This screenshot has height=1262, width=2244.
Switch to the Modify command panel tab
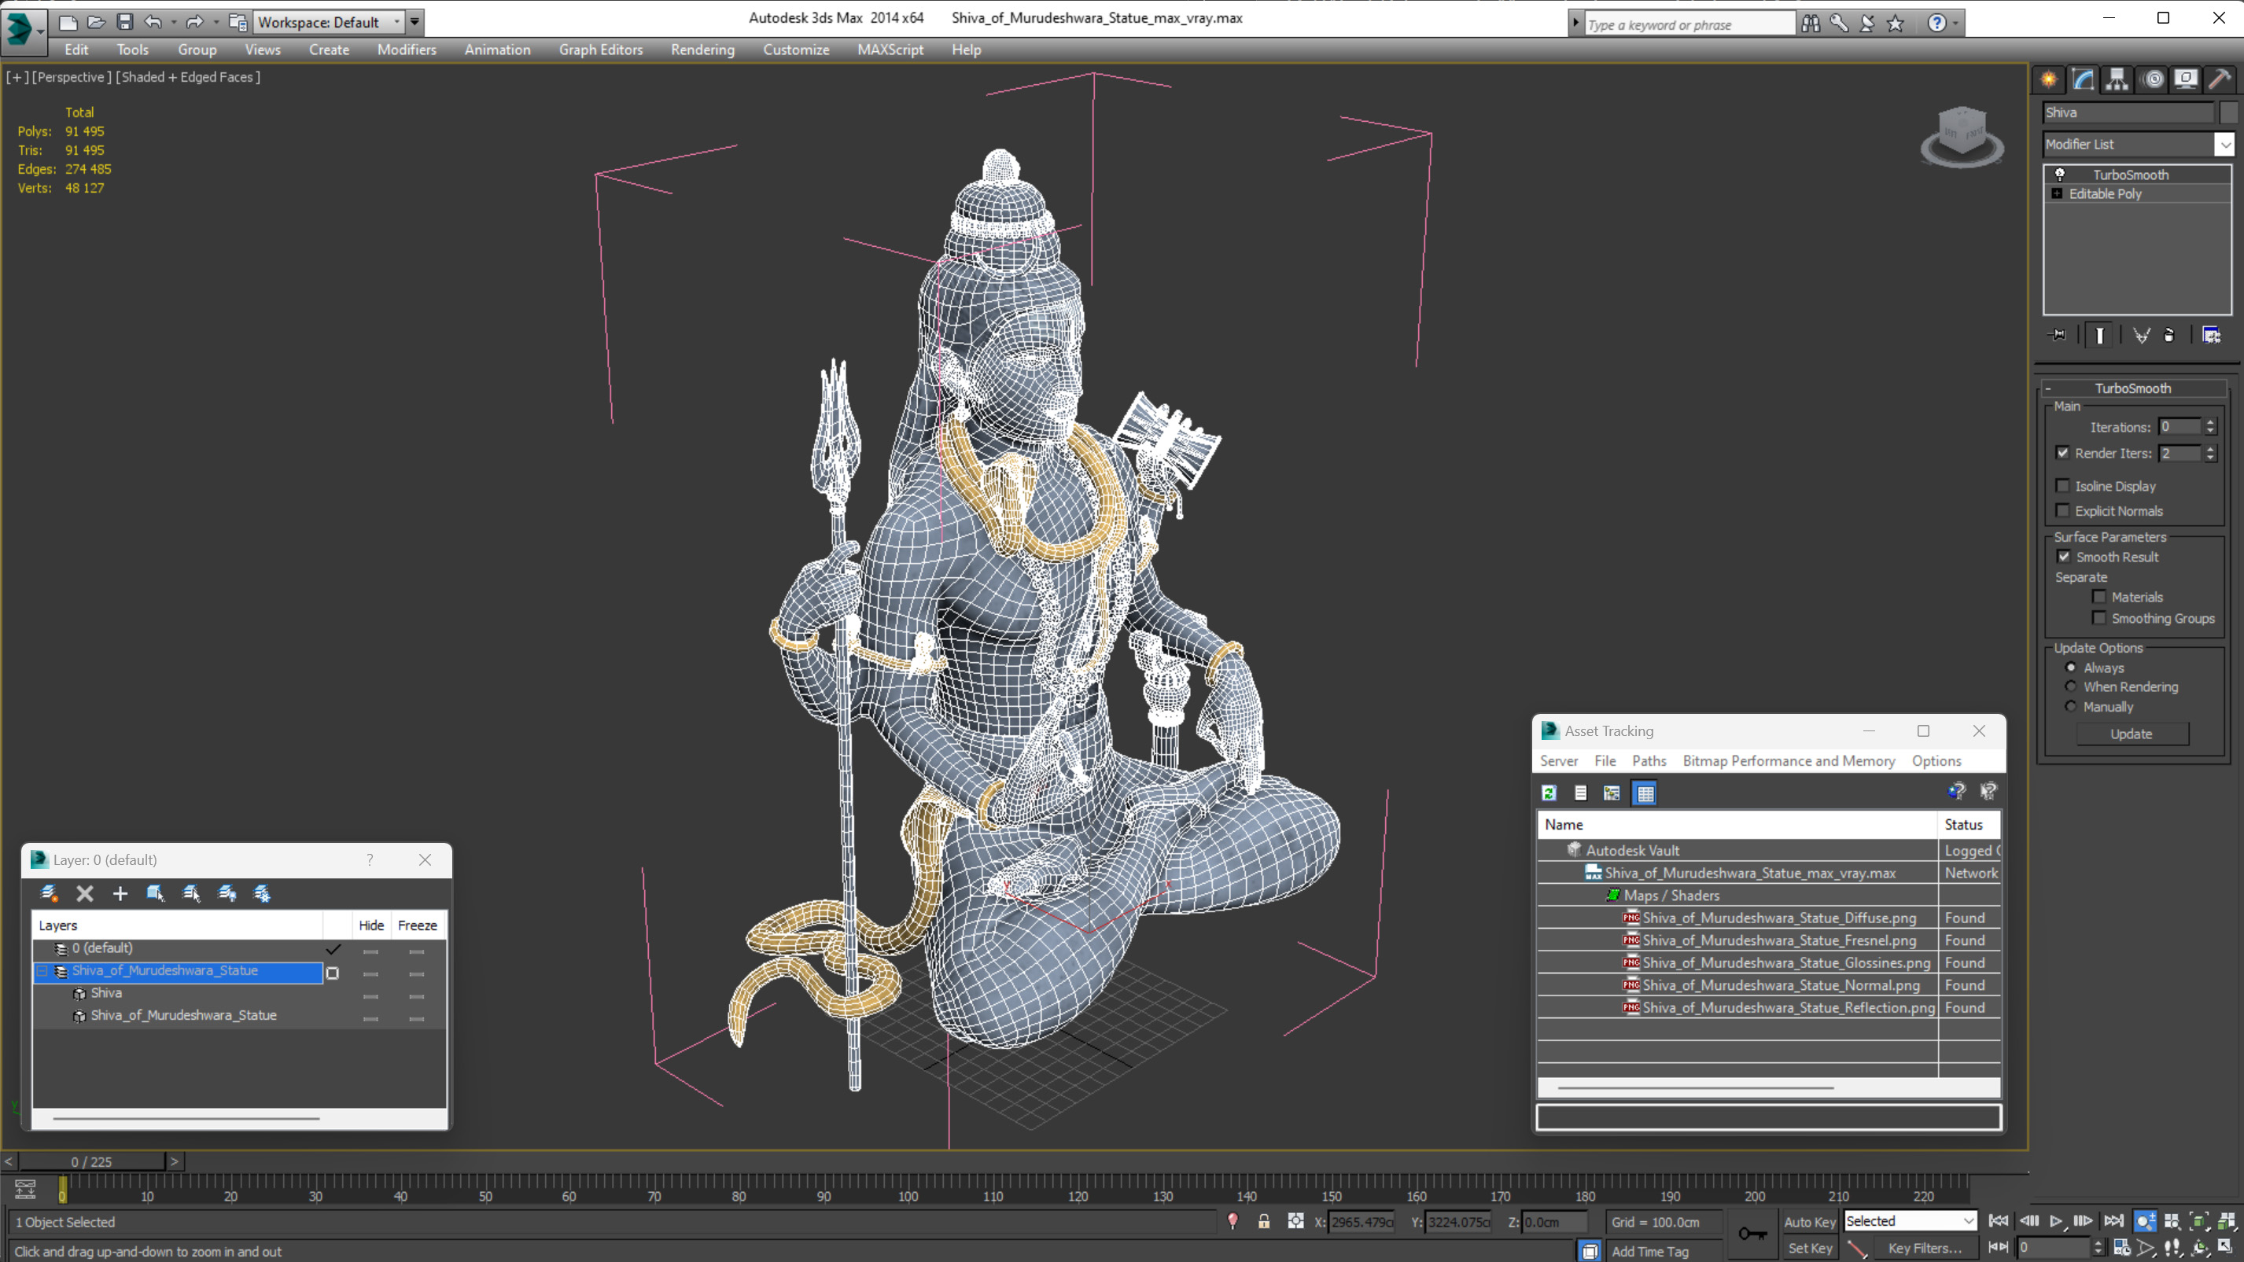click(2083, 79)
